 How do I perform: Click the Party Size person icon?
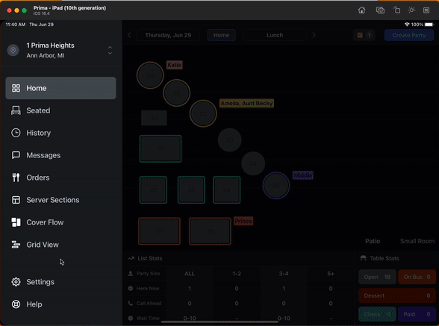click(x=131, y=273)
